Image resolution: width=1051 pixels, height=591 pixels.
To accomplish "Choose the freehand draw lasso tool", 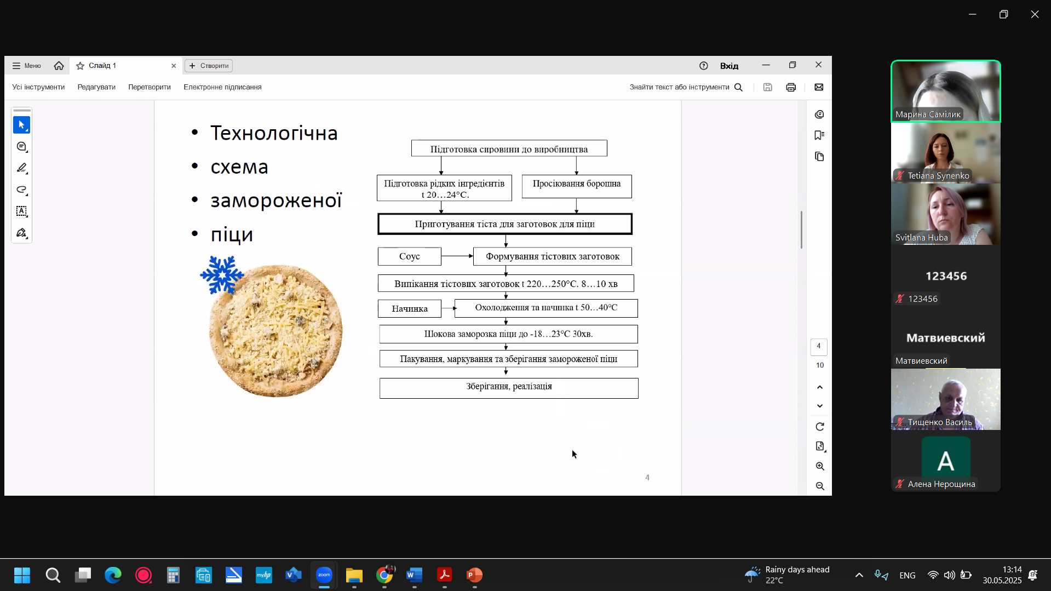I will [21, 190].
